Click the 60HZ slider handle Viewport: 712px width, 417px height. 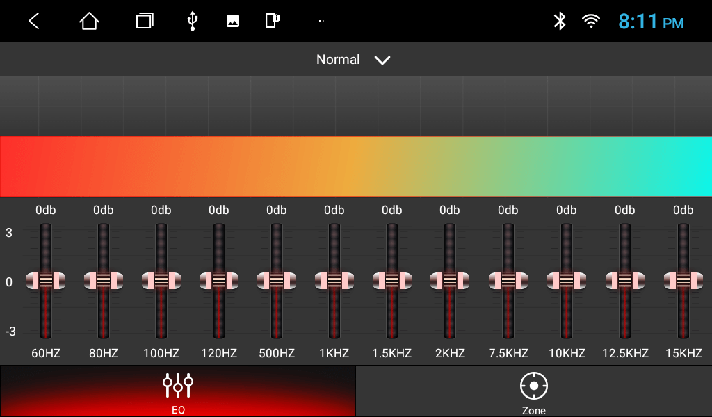[46, 281]
